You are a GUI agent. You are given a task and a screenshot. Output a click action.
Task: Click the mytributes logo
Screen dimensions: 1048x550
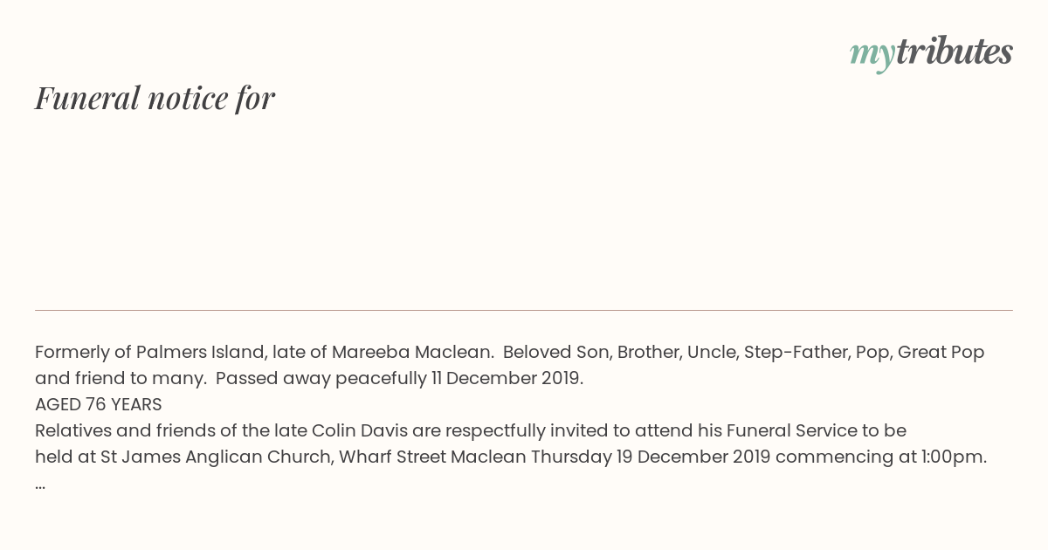tap(931, 52)
